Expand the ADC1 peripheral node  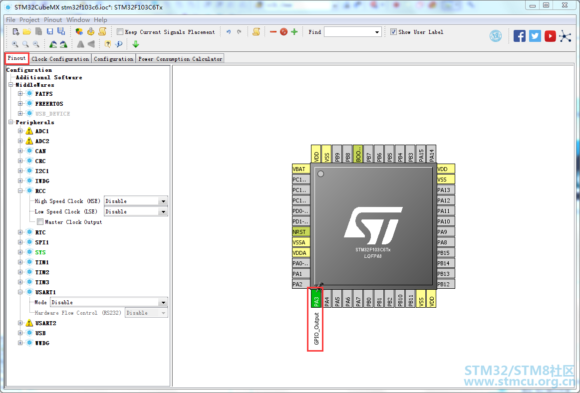[20, 131]
